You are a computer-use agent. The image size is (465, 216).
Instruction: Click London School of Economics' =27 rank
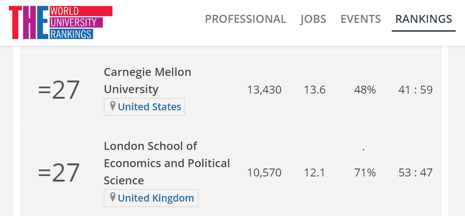[59, 173]
